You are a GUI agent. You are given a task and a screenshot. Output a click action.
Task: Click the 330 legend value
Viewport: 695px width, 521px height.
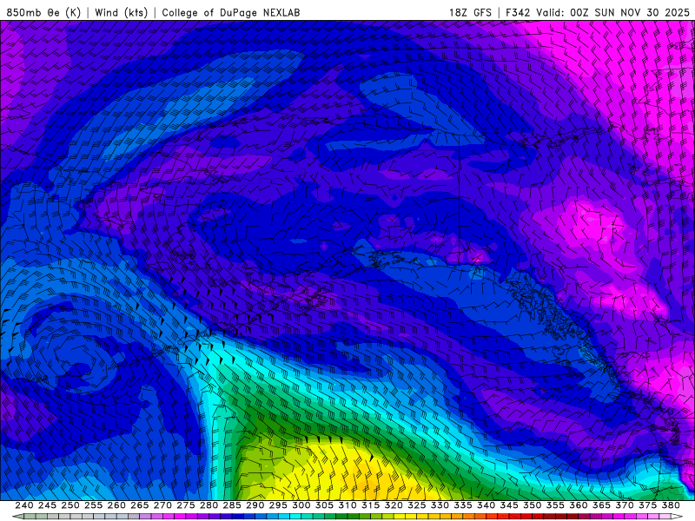tap(440, 505)
